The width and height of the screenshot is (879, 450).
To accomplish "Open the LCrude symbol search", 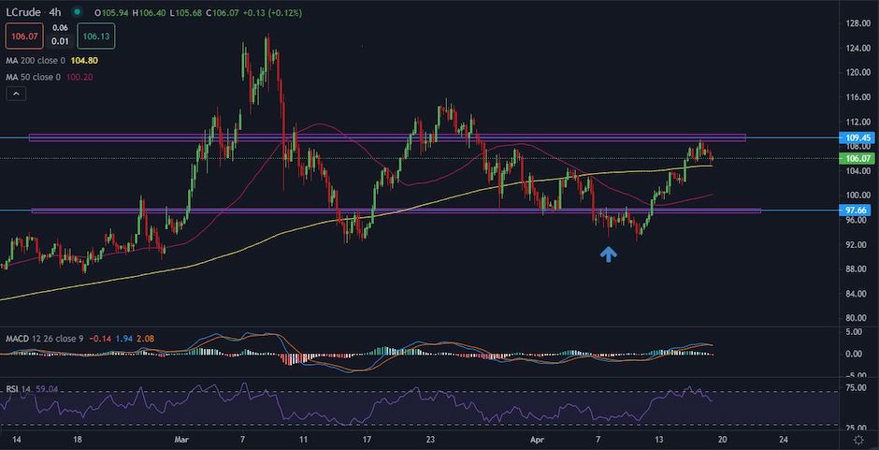I will click(22, 13).
